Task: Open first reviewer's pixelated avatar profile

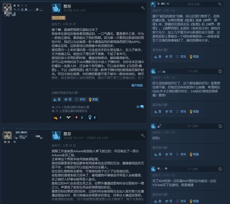Action: click(9, 10)
